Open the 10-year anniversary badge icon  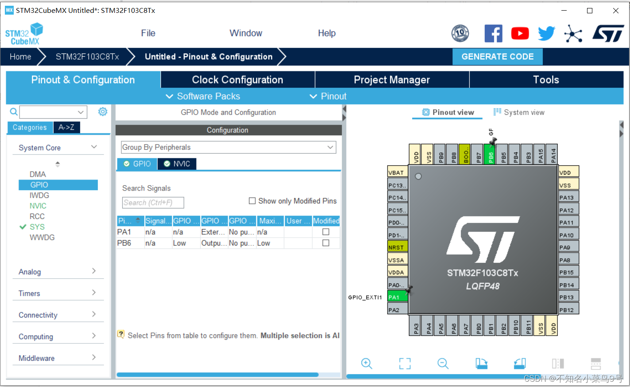[x=460, y=33]
